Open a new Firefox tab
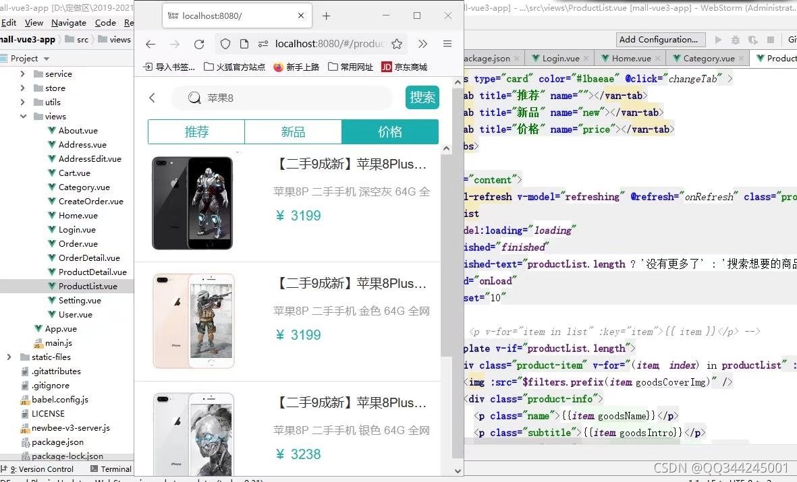This screenshot has width=797, height=482. (x=327, y=16)
